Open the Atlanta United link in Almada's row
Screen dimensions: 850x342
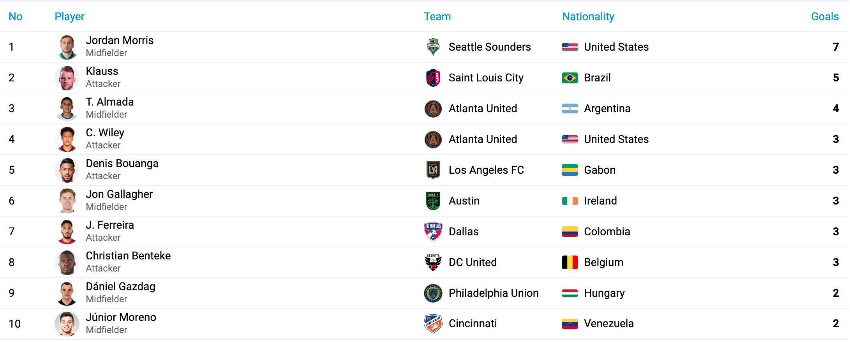coord(483,108)
